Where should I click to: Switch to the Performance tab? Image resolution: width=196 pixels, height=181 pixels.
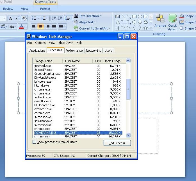(x=74, y=51)
